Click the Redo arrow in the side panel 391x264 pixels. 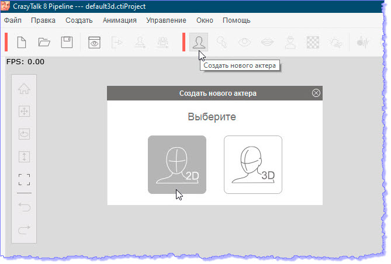tap(24, 230)
